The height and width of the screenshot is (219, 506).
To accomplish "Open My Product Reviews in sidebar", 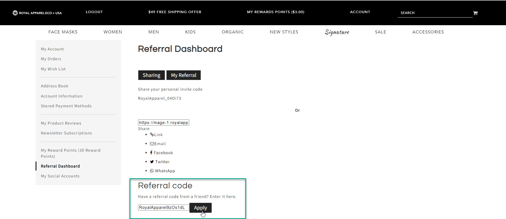I will (x=61, y=123).
